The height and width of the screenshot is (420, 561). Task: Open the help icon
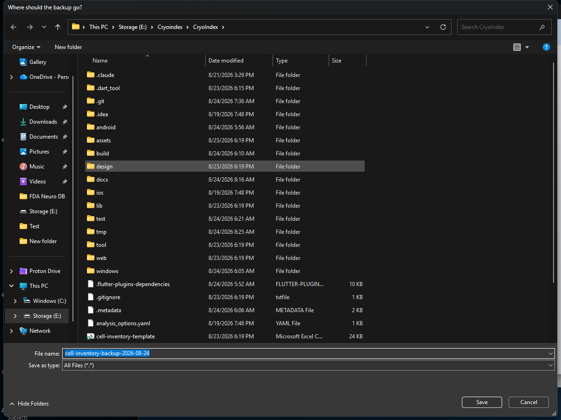tap(546, 47)
